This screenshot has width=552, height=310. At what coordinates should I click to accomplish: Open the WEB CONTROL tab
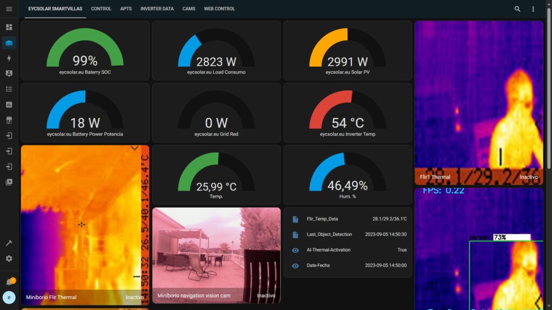pos(219,9)
